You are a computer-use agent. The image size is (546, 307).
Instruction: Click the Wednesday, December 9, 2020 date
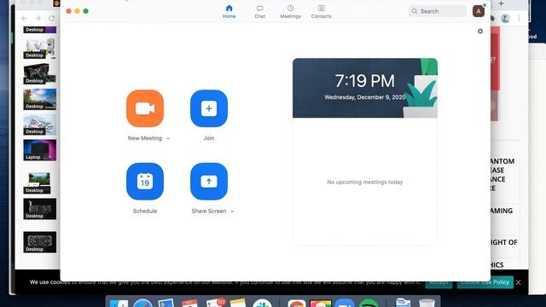(x=365, y=97)
